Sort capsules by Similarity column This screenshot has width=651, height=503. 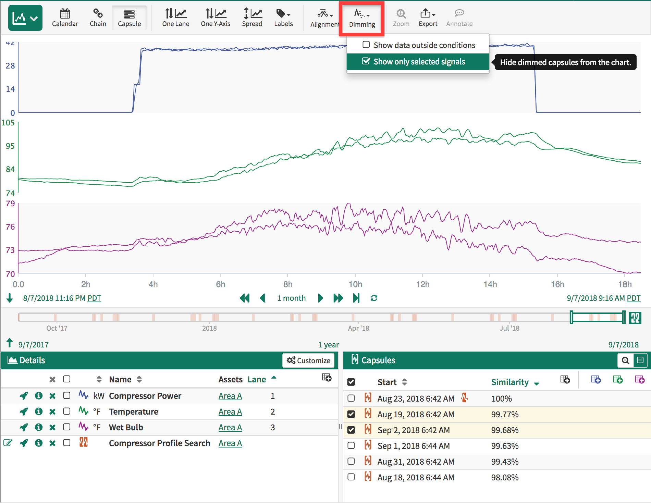(x=510, y=382)
